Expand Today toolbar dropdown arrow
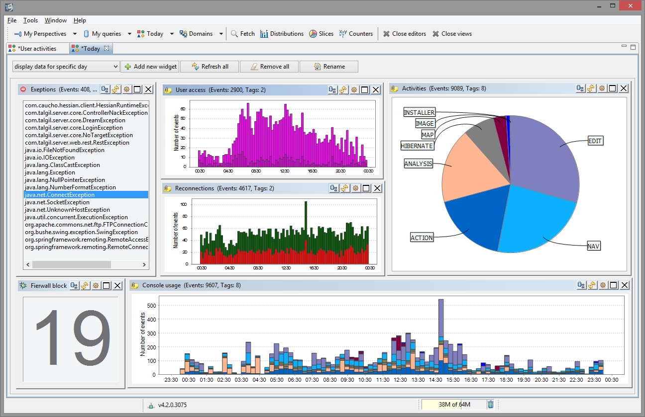 click(x=172, y=34)
